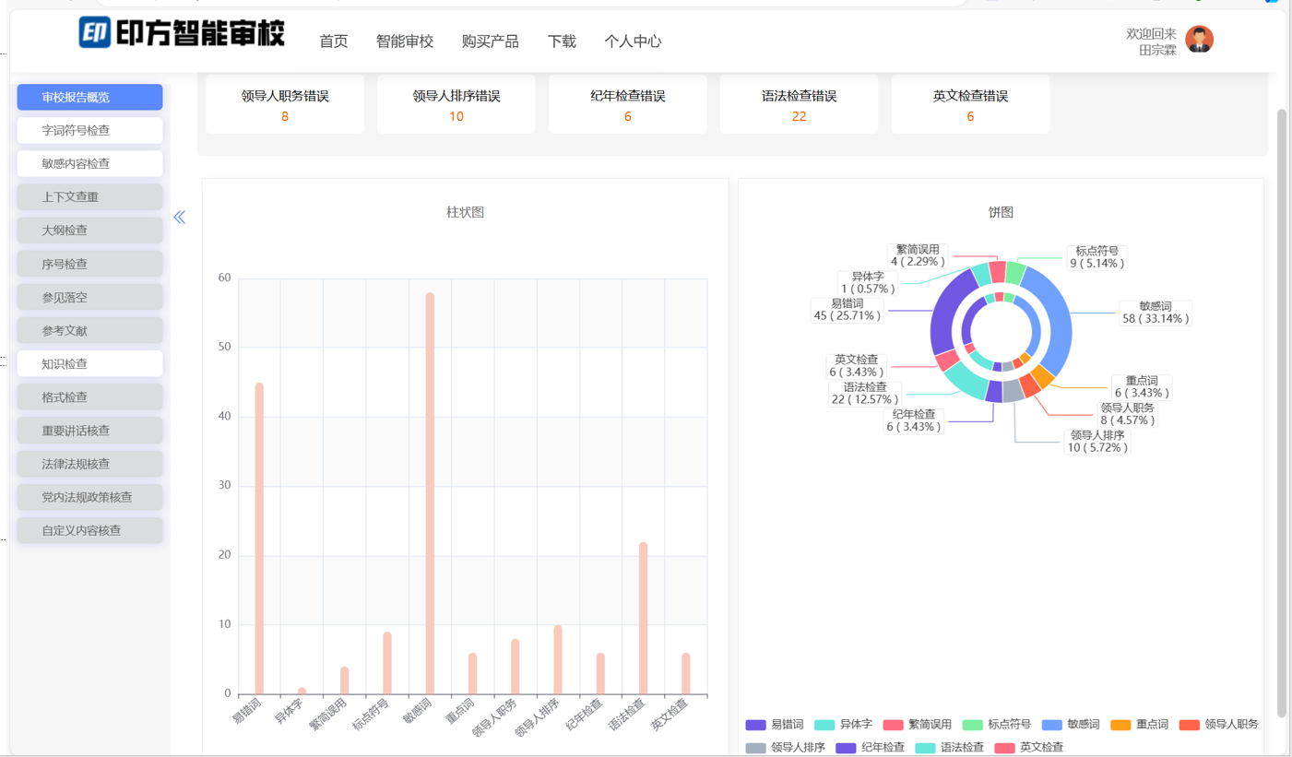Click the 标点符号 9 pie label

[x=1096, y=257]
